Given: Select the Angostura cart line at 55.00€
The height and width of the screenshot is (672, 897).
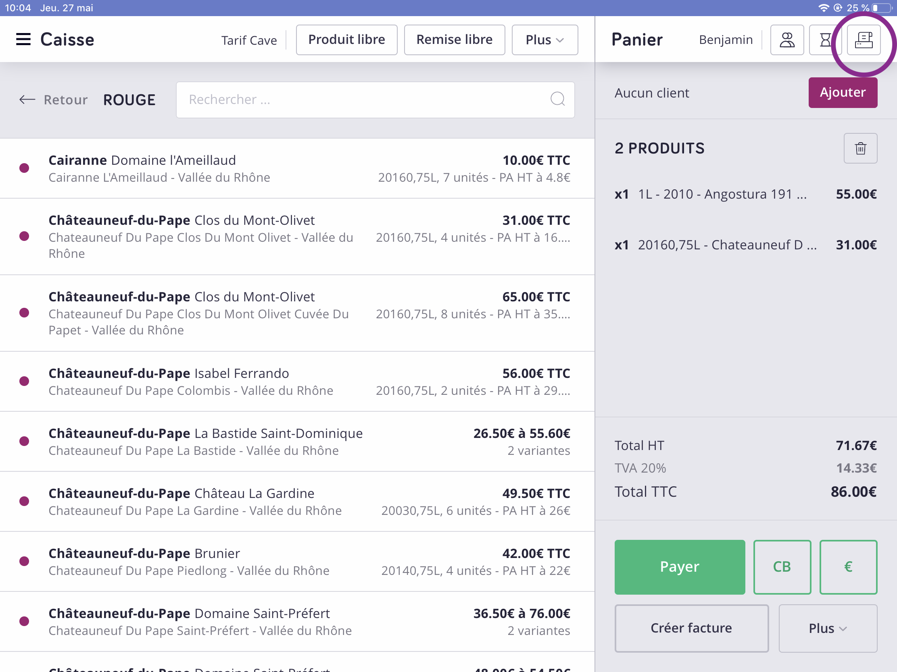Looking at the screenshot, I should coord(746,194).
